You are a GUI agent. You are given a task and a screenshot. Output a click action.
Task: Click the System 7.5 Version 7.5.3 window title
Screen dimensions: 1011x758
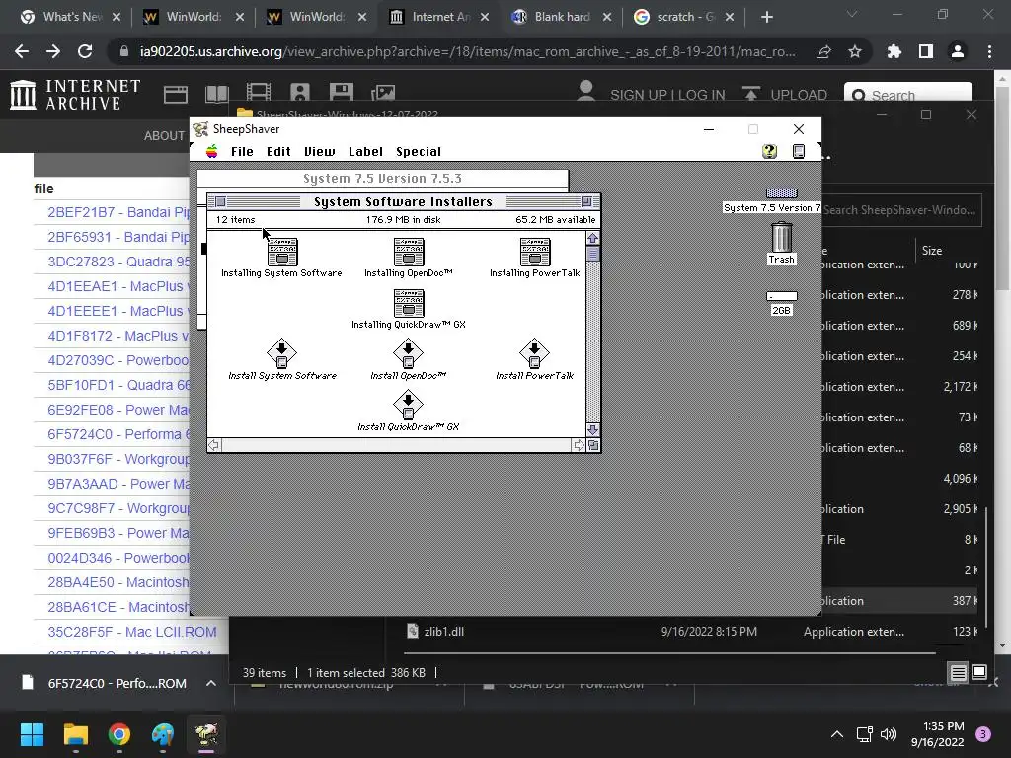tap(382, 179)
